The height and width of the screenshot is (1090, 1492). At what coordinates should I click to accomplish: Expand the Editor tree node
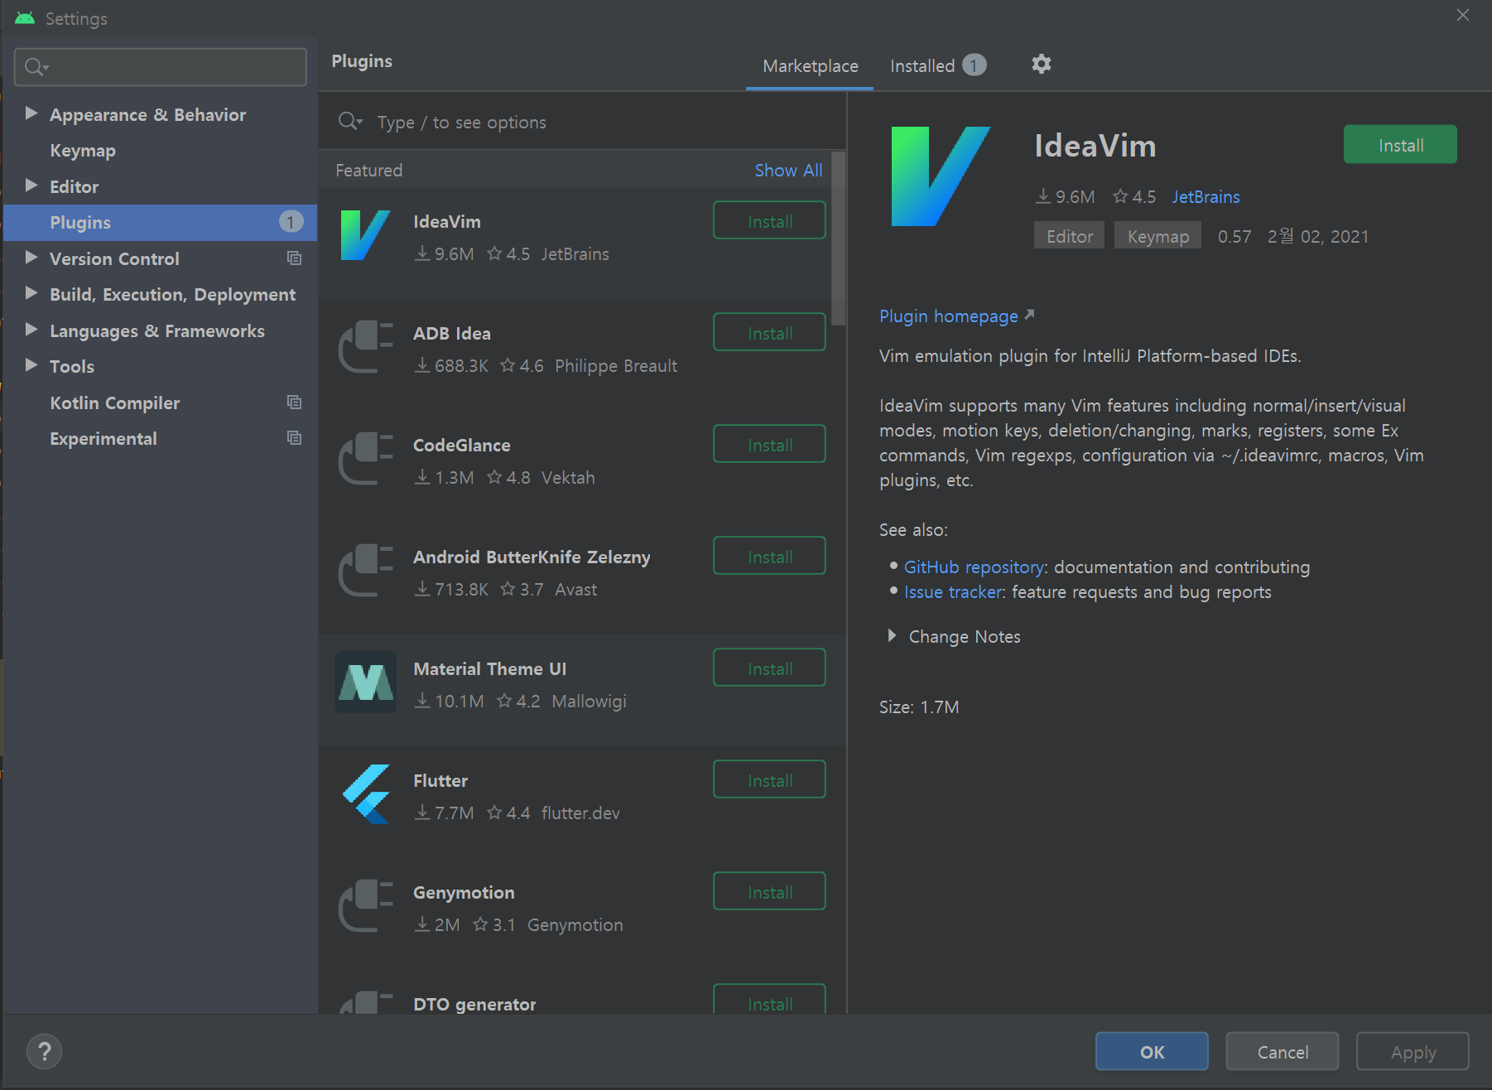[31, 186]
